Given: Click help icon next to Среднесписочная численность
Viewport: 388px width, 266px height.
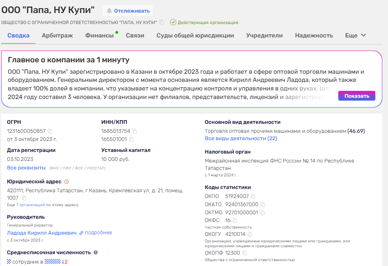Looking at the screenshot, I should pyautogui.click(x=96, y=253).
